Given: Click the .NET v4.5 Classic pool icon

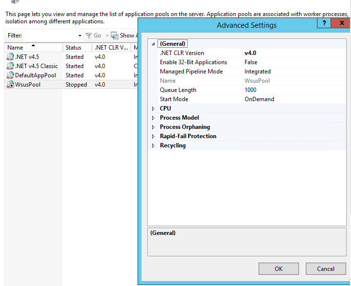Looking at the screenshot, I should pyautogui.click(x=10, y=66).
